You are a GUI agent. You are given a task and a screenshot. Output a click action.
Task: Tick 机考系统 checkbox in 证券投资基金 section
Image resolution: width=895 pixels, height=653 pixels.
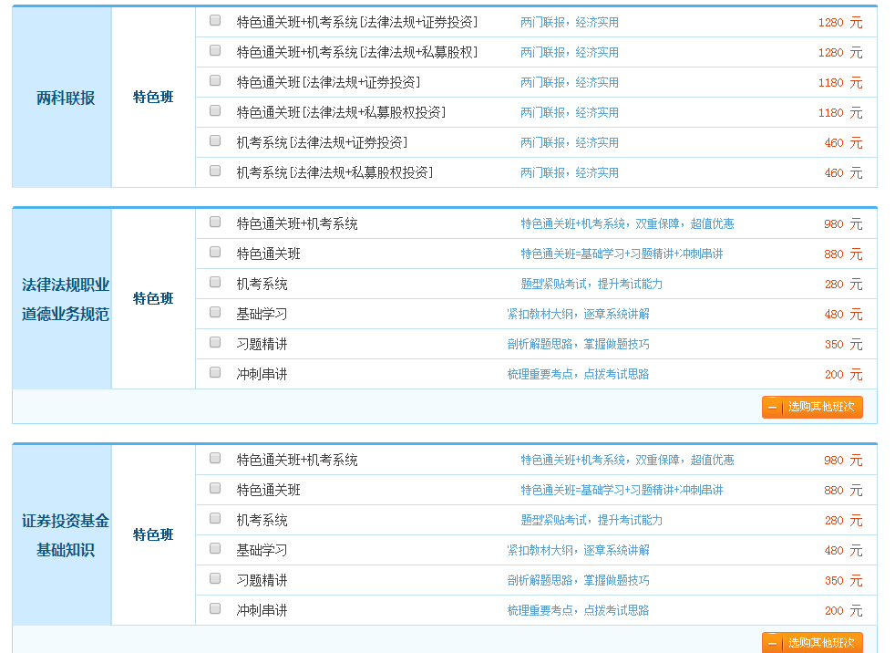(x=215, y=519)
